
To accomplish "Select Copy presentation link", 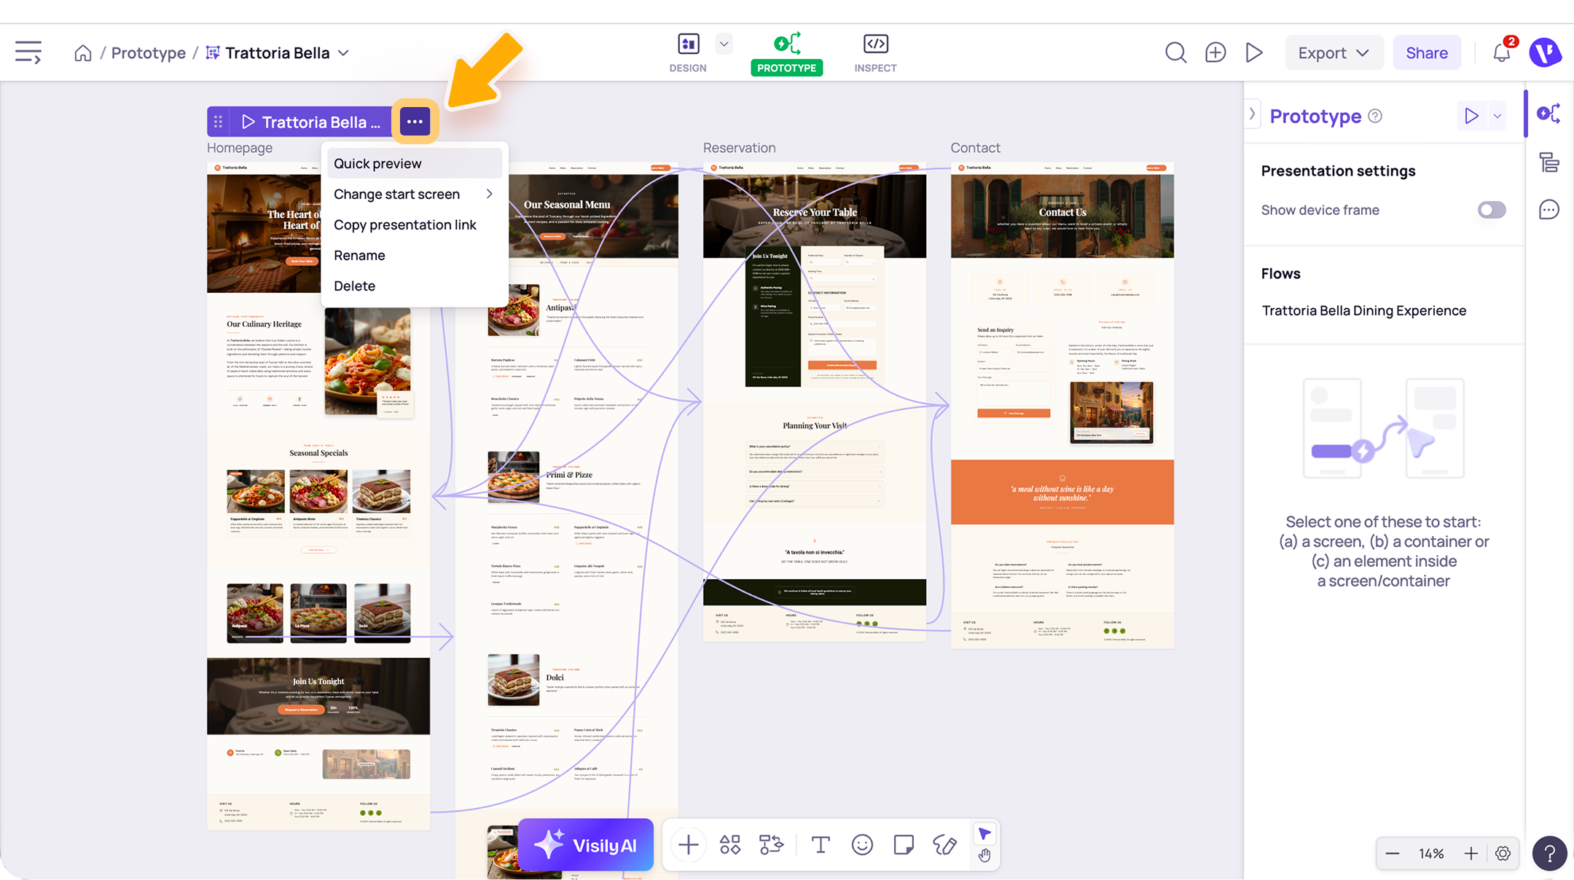I will pos(414,224).
